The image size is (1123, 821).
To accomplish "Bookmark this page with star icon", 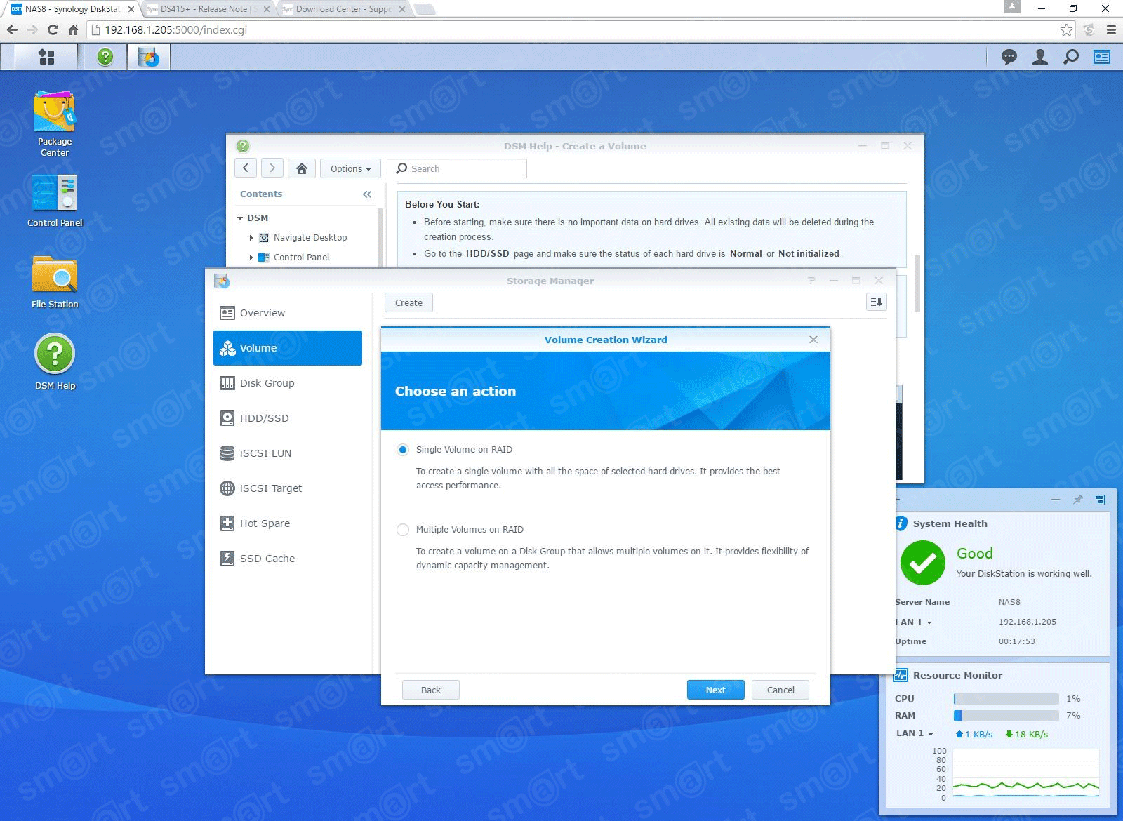I will click(1067, 30).
